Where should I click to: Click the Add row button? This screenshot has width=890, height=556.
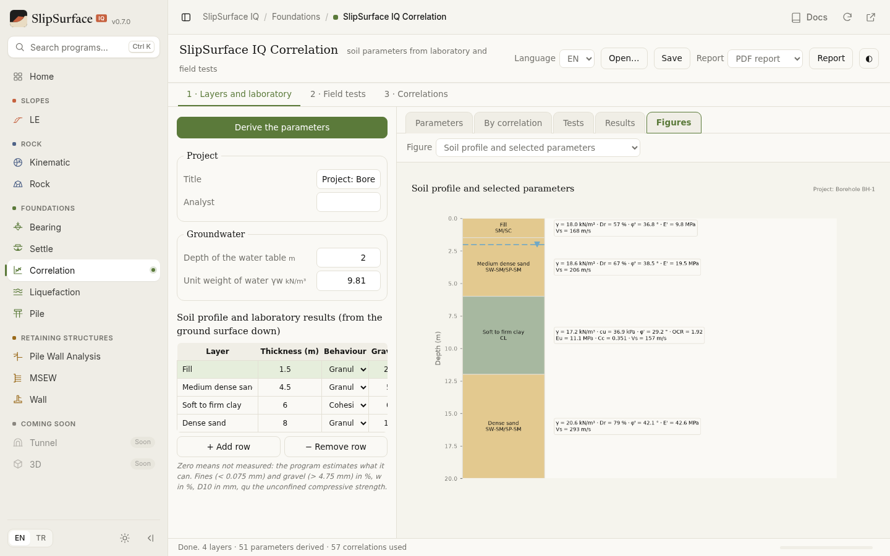point(229,447)
